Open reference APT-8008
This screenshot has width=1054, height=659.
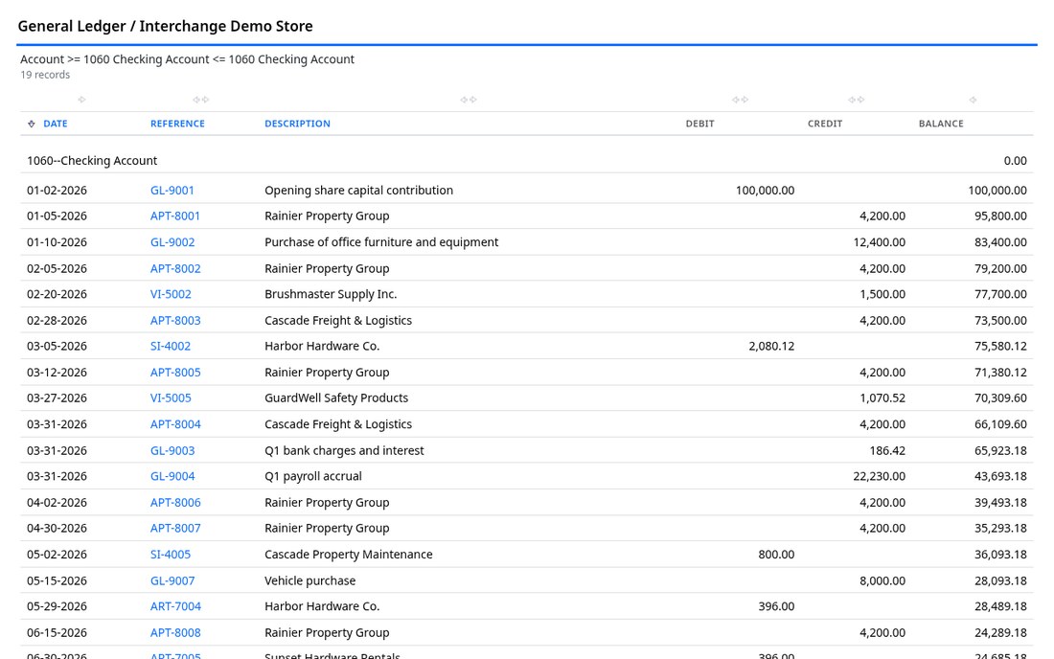click(x=175, y=632)
